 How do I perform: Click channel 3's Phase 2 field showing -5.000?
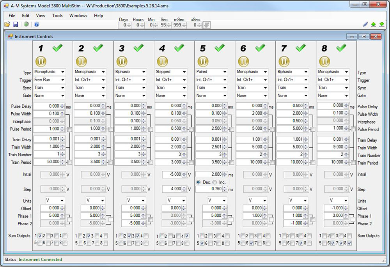point(134,223)
